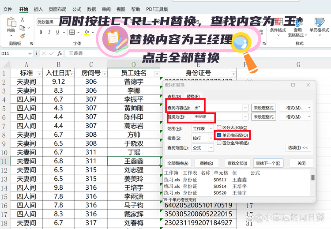
Task: Click the Select All corner triangle
Action: 6,64
